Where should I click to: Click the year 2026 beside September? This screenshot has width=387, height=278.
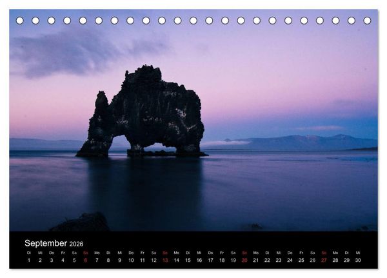(x=76, y=244)
